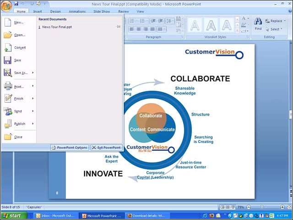Image resolution: width=293 pixels, height=220 pixels.
Task: Switch to slide sorter view in status bar
Action: click(228, 207)
